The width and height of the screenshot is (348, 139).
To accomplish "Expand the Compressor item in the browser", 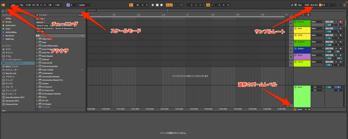I will (x=37, y=73).
